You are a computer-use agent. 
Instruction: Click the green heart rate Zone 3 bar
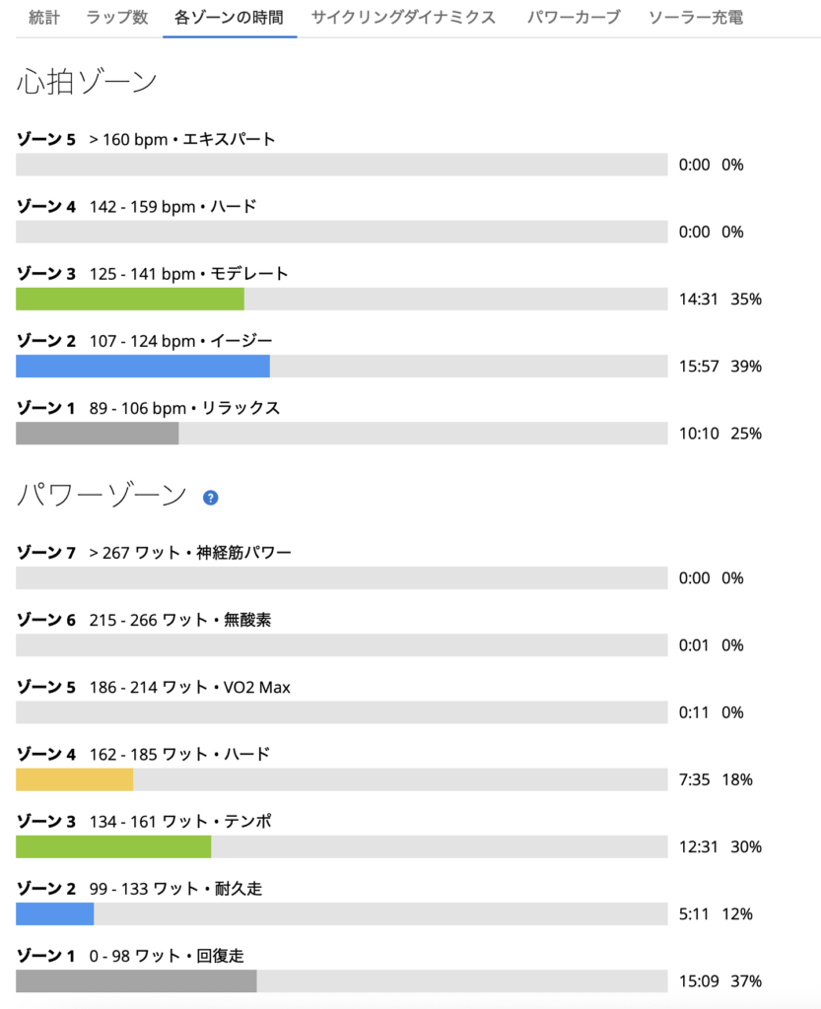click(130, 299)
